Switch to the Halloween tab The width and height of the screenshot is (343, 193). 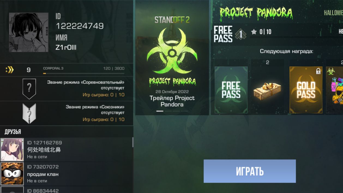point(333,13)
